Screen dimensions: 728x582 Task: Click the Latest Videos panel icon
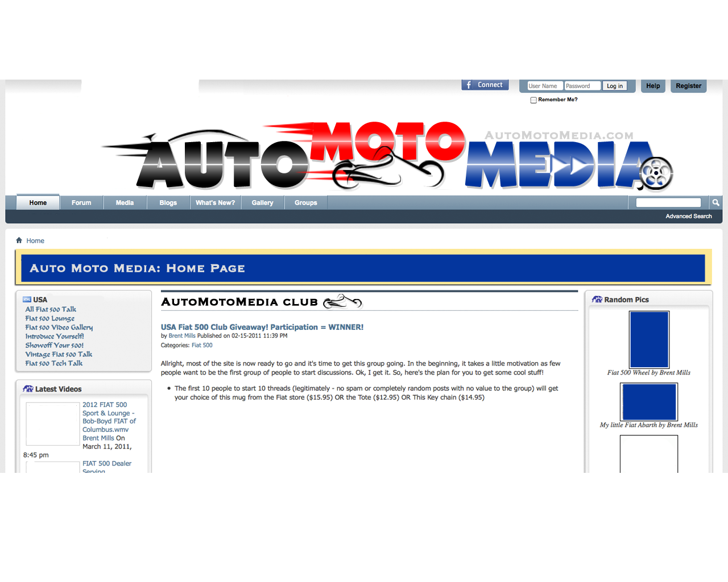(x=28, y=389)
